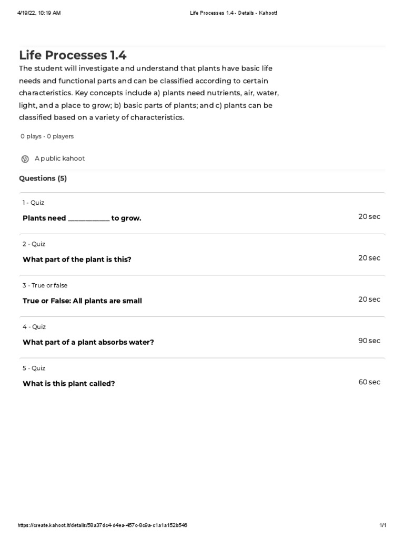This screenshot has width=404, height=539.
Task: Click the "1 - Quiz" type label
Action: pyautogui.click(x=33, y=203)
